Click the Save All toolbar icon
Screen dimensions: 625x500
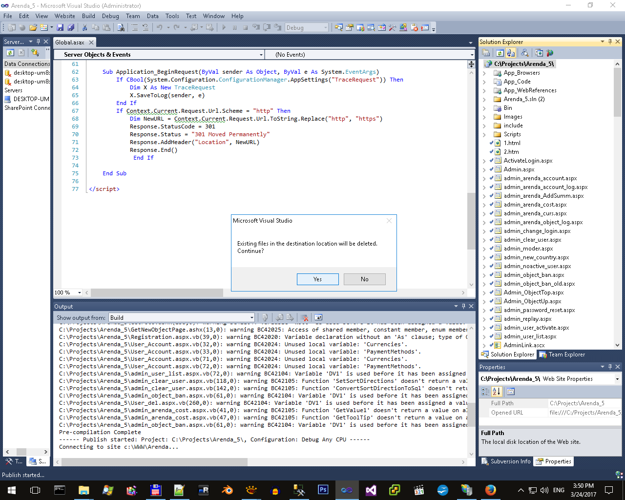click(71, 28)
